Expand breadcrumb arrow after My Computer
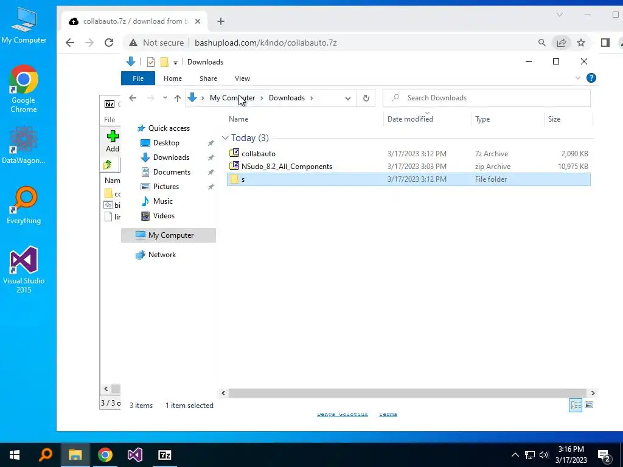This screenshot has width=623, height=467. pos(262,98)
